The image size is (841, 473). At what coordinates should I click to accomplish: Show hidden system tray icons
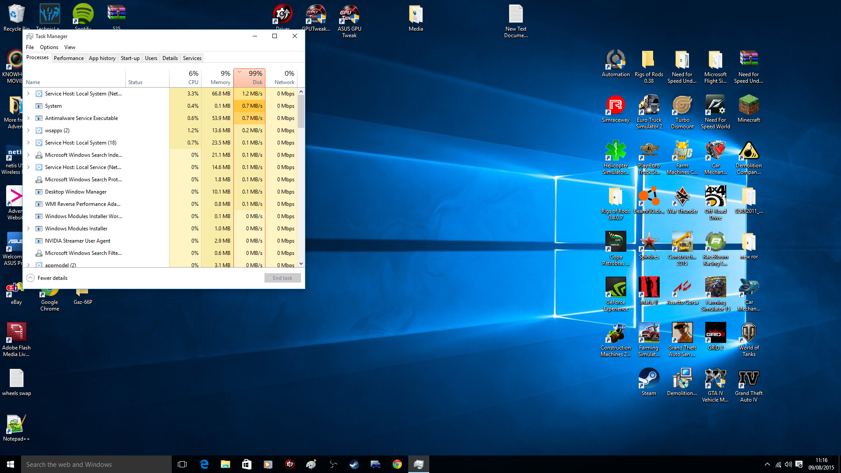(x=767, y=464)
